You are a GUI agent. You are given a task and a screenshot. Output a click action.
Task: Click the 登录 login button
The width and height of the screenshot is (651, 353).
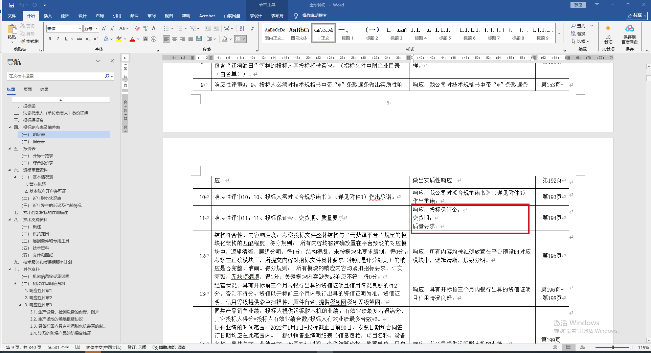click(x=578, y=5)
